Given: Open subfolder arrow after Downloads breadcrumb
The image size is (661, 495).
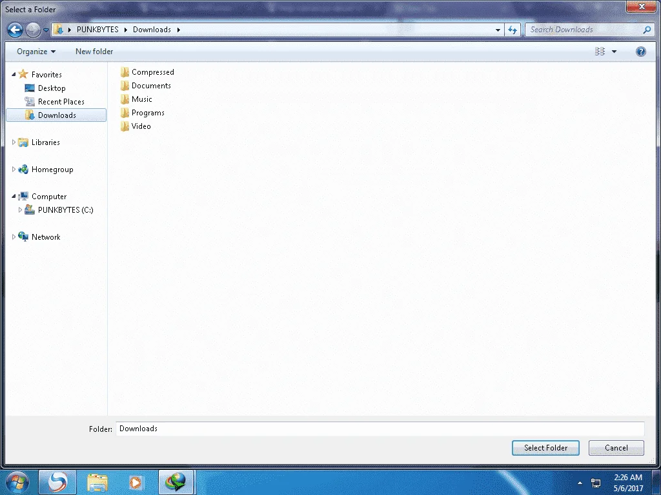Looking at the screenshot, I should pos(179,30).
